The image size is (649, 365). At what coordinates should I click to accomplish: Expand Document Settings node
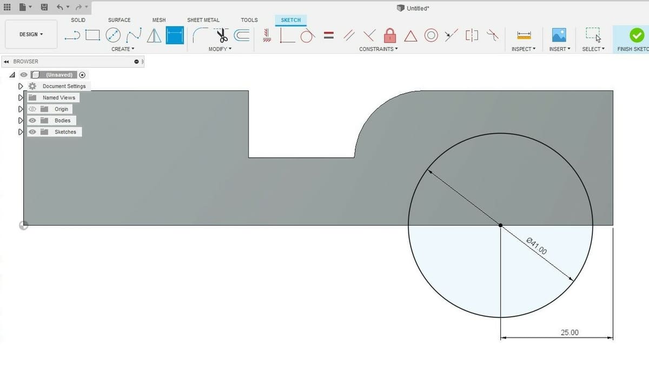21,87
